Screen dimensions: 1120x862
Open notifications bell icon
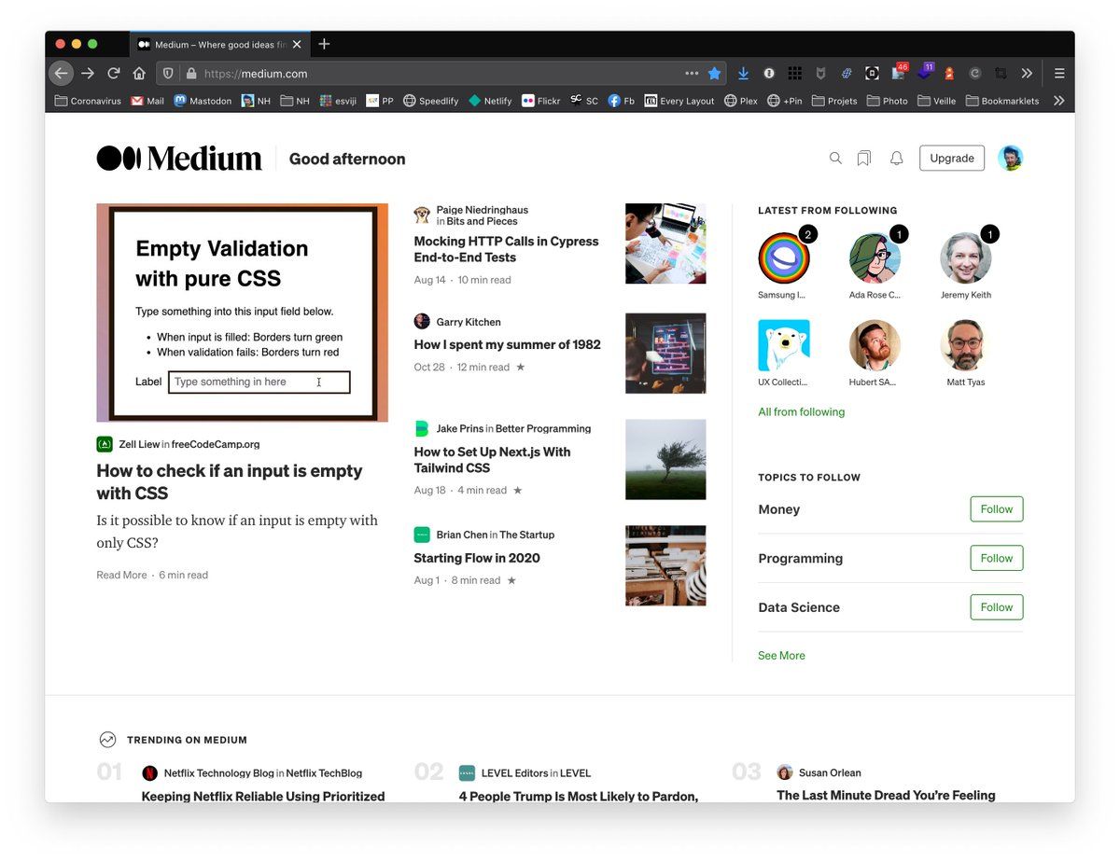pyautogui.click(x=896, y=159)
